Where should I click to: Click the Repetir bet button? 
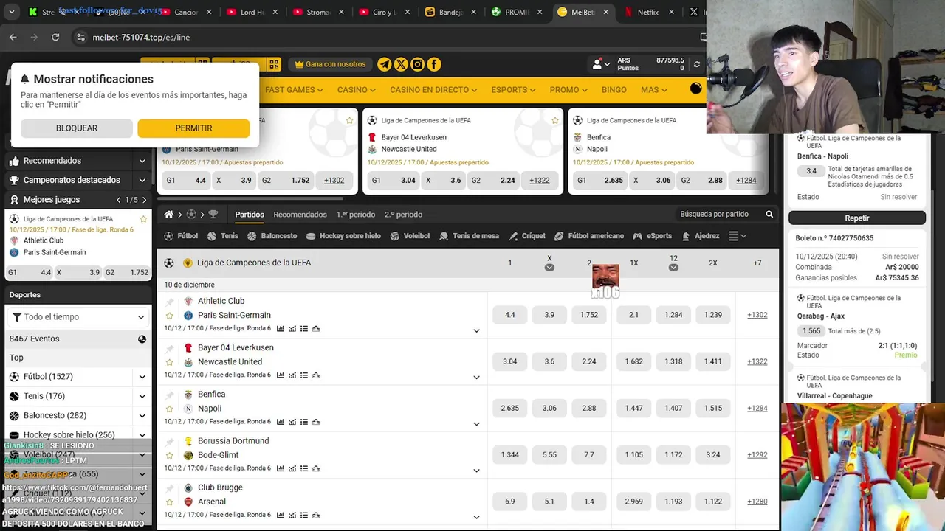[x=857, y=218]
